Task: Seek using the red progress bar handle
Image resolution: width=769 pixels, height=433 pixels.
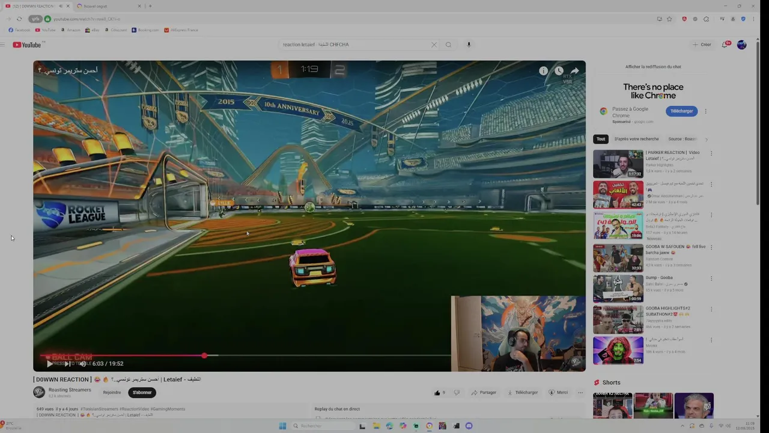Action: point(204,356)
